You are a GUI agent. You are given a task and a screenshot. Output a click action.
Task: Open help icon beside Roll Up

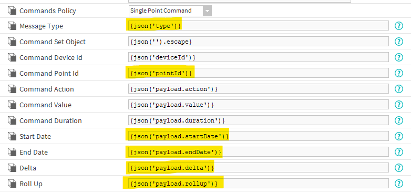tap(399, 184)
